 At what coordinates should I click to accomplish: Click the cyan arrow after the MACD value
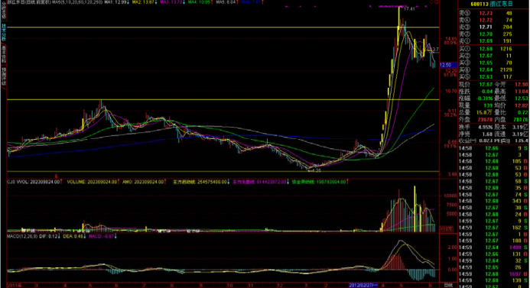115,236
